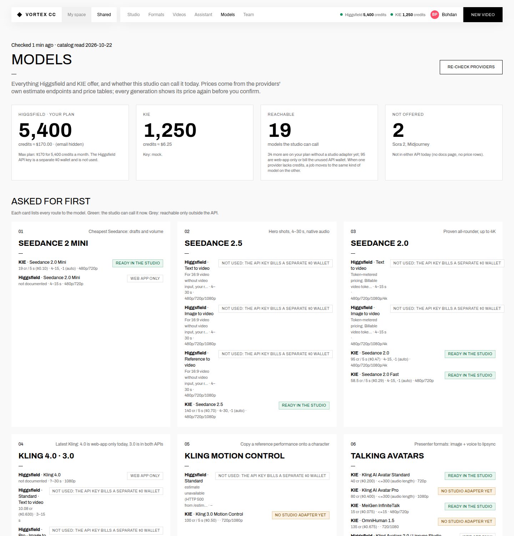Click No Studio Adapter Yet badge for Kling 3.0 Motion Control
The image size is (514, 536).
(301, 515)
